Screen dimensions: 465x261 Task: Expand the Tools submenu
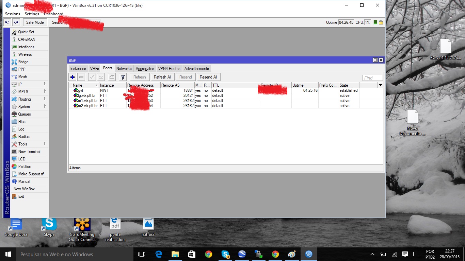pyautogui.click(x=30, y=144)
